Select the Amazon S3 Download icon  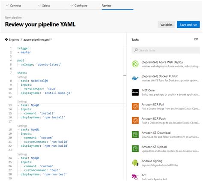point(135,135)
